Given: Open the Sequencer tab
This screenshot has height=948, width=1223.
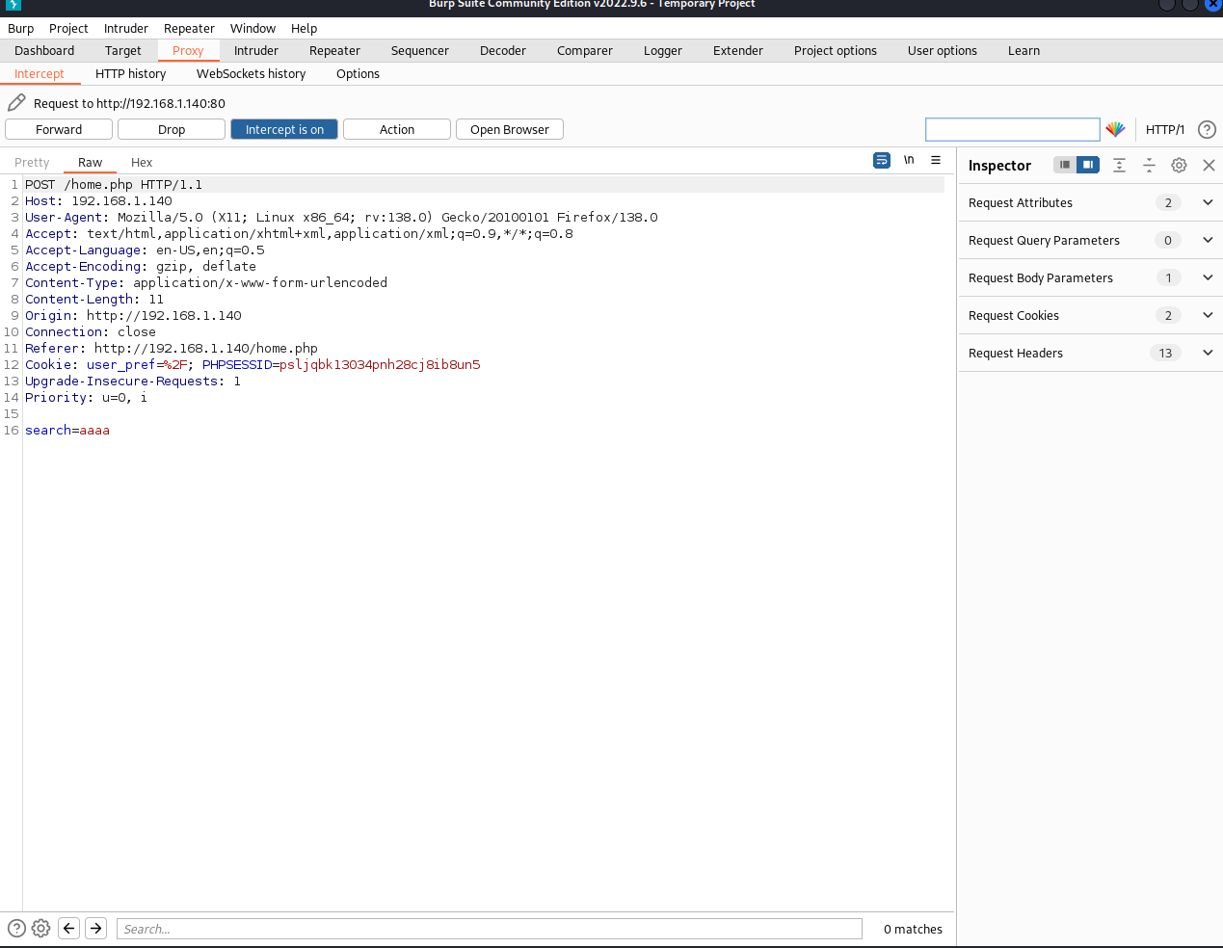Looking at the screenshot, I should pos(420,50).
